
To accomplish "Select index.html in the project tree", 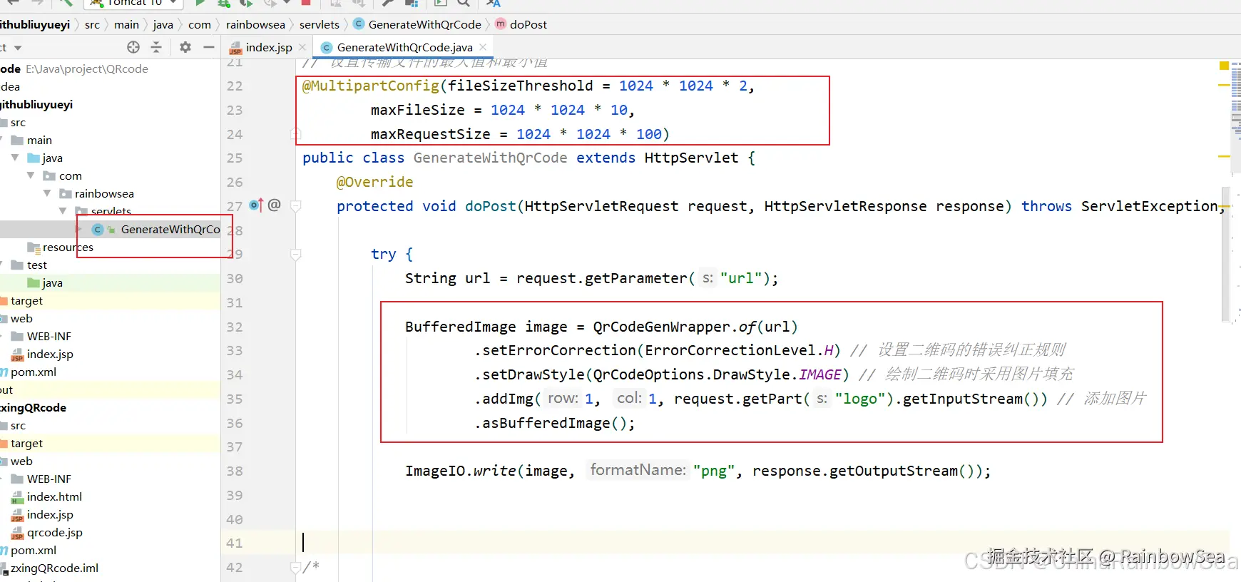I will 54,496.
